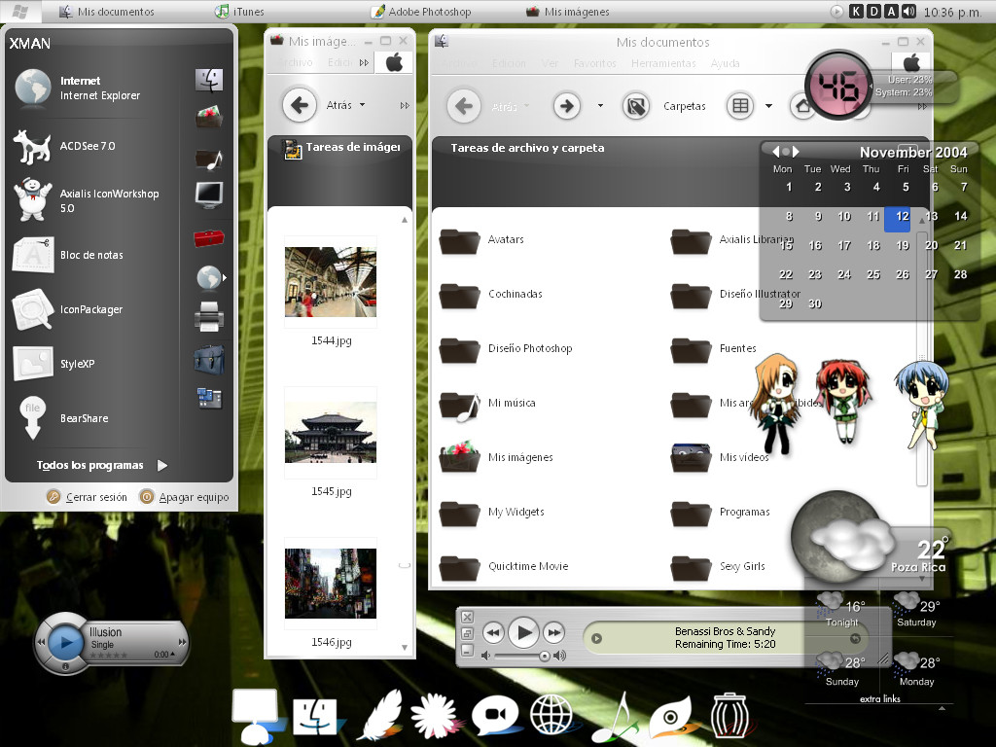The image size is (996, 747).
Task: Switch to Adobe Photoshop in the taskbar
Action: (421, 12)
